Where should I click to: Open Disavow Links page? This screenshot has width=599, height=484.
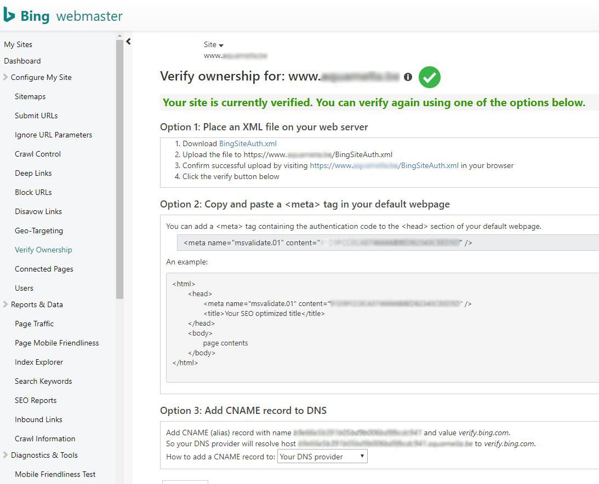coord(38,211)
